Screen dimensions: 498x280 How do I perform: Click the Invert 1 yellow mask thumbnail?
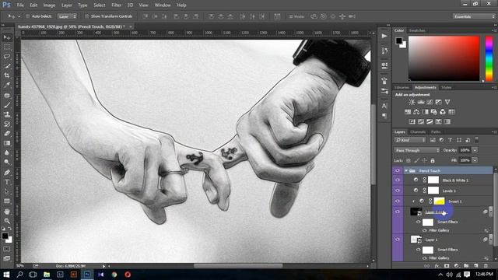(x=439, y=201)
